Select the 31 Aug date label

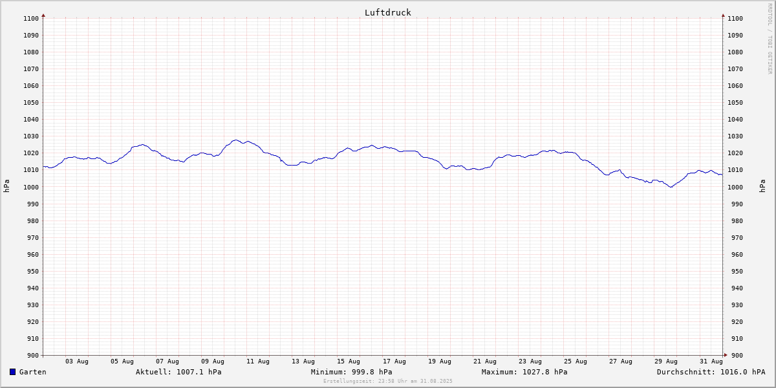711,361
